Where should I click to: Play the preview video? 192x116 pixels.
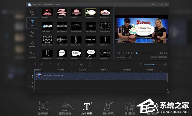click(x=123, y=53)
